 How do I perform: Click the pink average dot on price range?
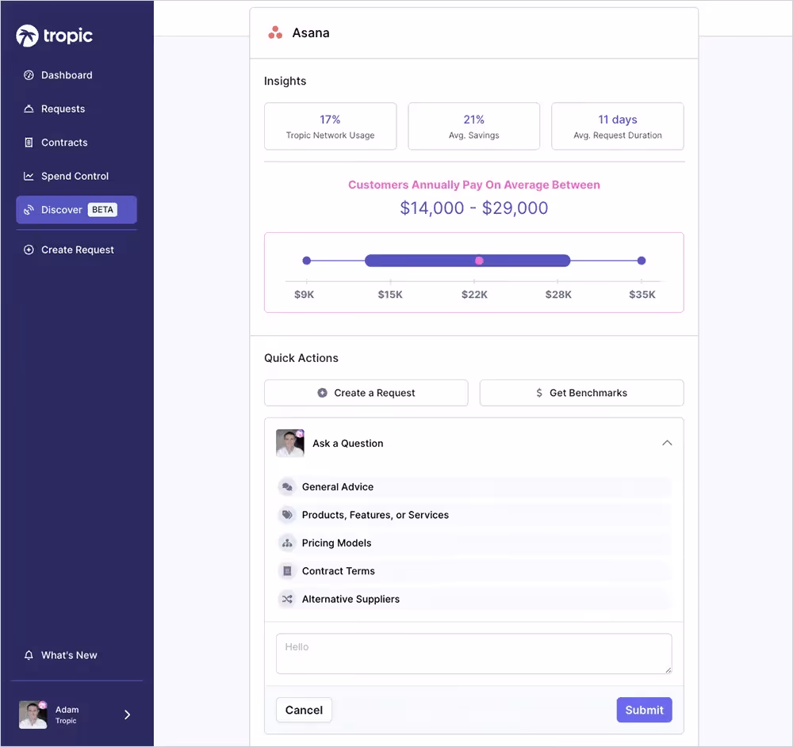(x=479, y=261)
